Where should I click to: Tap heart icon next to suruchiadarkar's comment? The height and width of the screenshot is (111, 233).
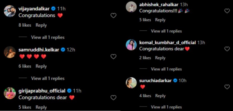[227, 87]
